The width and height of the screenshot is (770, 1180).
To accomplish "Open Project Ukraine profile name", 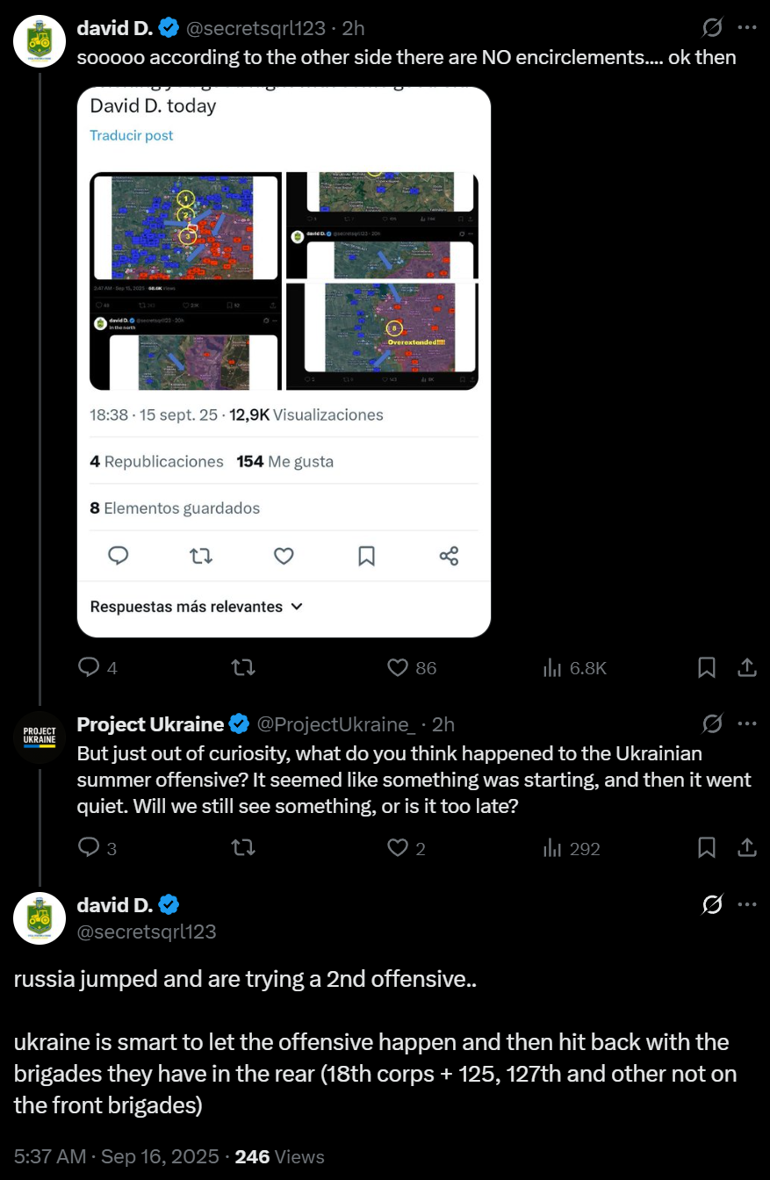I will click(x=150, y=724).
